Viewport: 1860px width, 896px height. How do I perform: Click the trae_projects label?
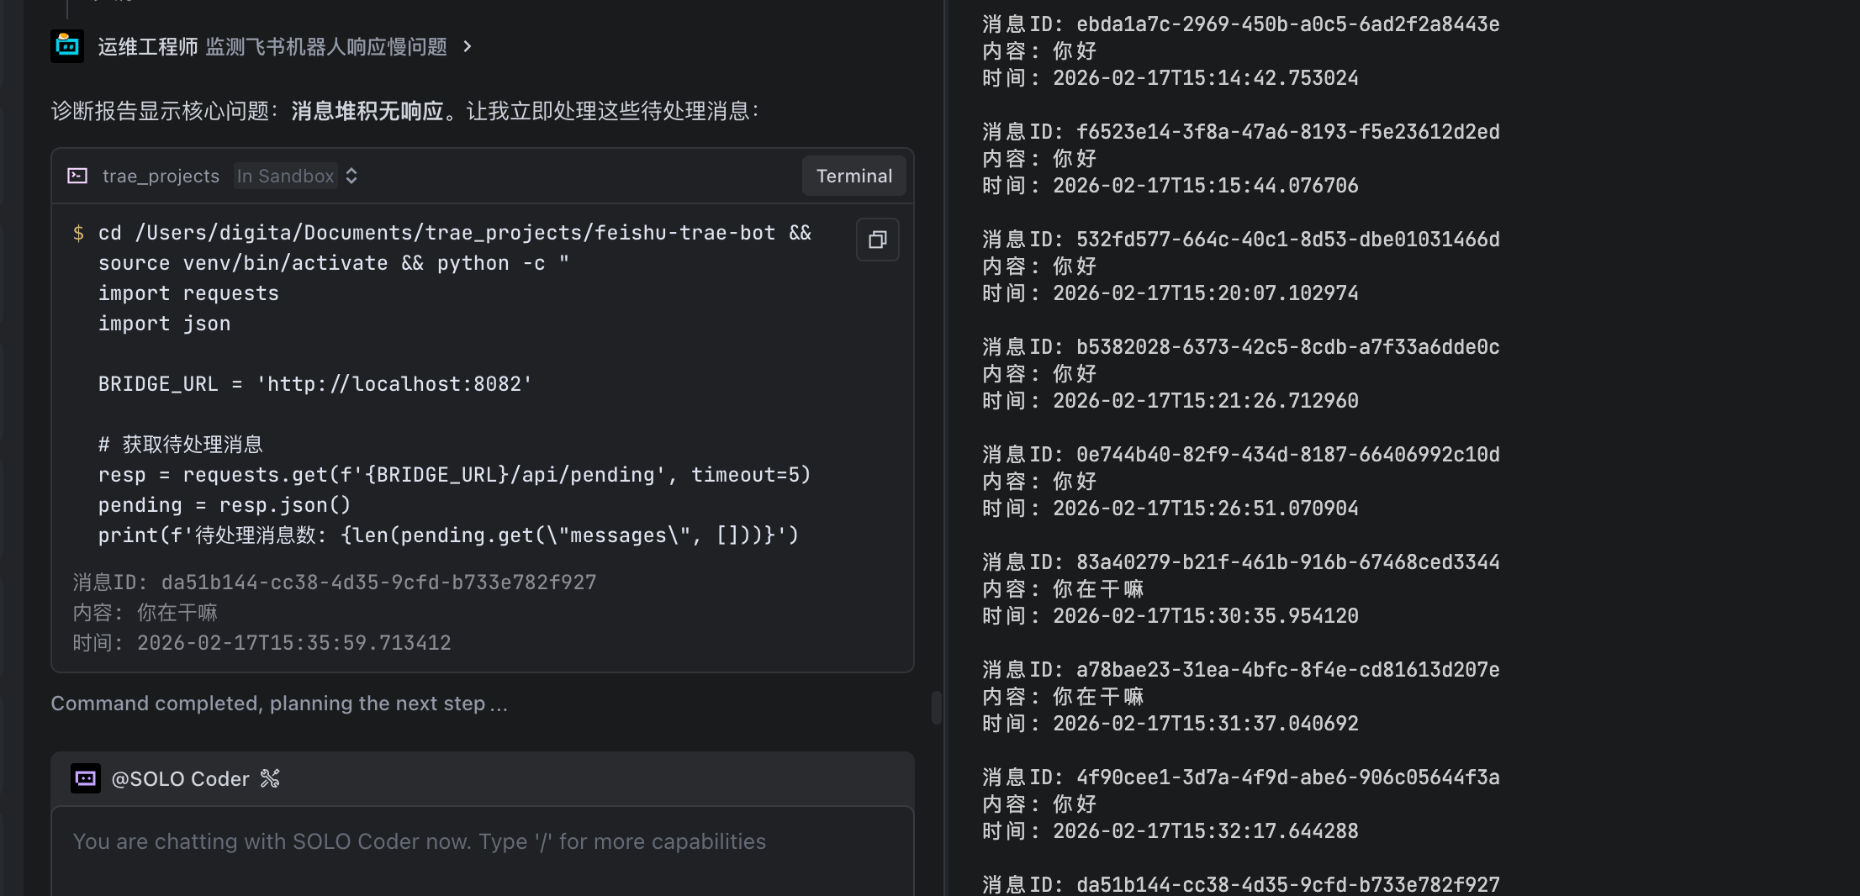pyautogui.click(x=161, y=176)
